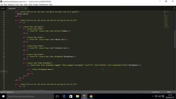Viewport: 176px width, 99px height.
Task: Click the volume speaker tray icon
Action: (159, 96)
